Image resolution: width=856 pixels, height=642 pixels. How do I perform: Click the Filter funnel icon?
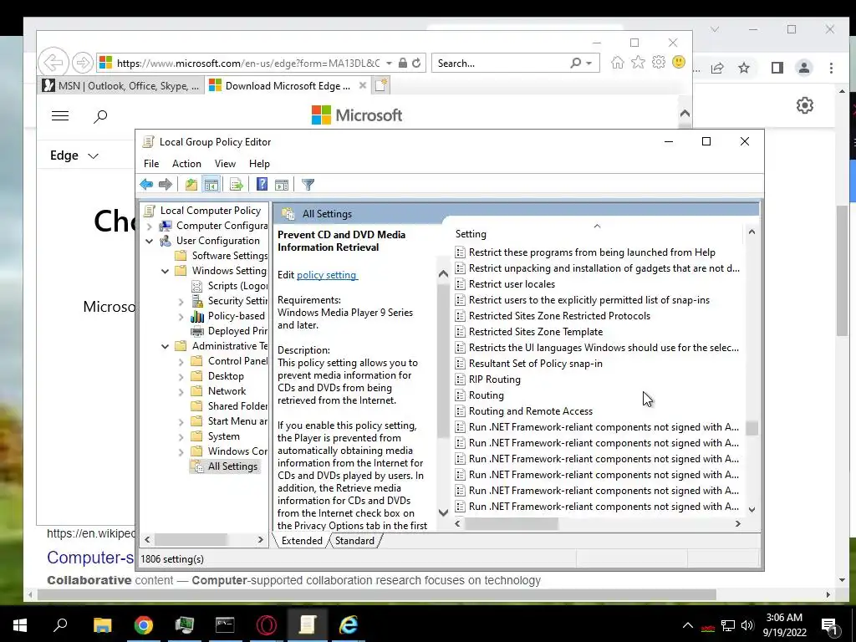click(x=308, y=185)
